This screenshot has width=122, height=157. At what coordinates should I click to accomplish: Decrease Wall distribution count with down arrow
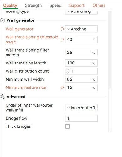pyautogui.click(x=68, y=73)
